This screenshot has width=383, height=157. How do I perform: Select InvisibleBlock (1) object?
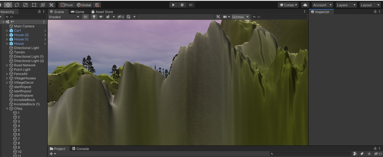27,104
